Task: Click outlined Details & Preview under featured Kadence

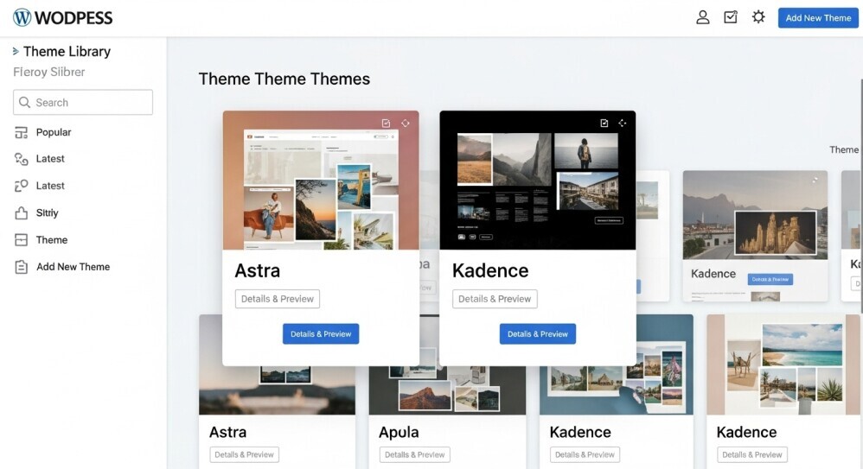Action: [x=495, y=299]
